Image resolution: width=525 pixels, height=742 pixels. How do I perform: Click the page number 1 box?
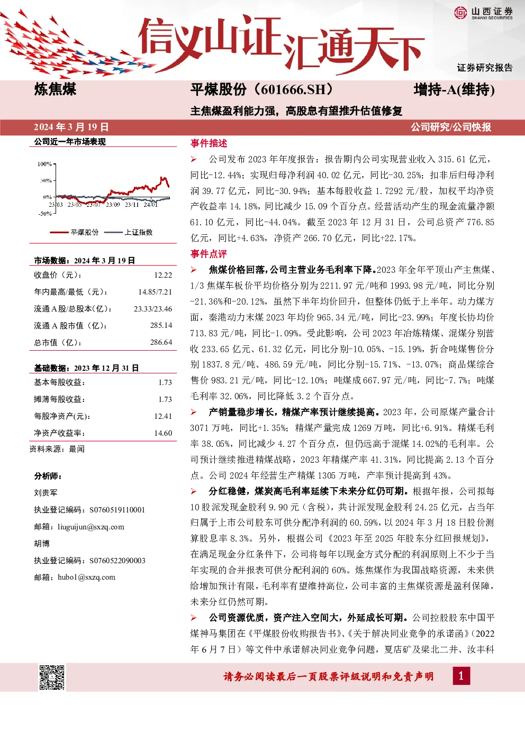pos(461,675)
